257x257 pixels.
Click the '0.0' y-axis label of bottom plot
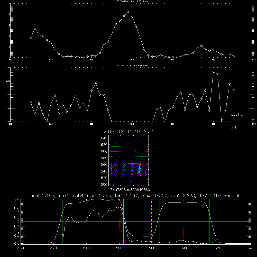pos(17,244)
